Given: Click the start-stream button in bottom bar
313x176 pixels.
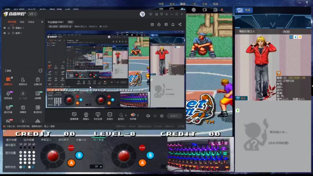Looking at the screenshot, I should coord(174,116).
